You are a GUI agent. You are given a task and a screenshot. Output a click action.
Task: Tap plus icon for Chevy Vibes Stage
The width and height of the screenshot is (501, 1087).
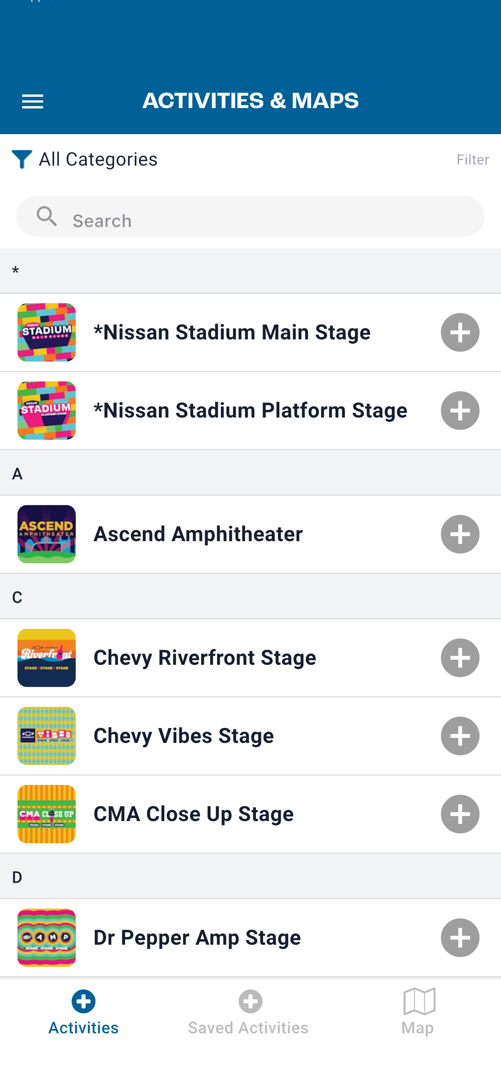460,736
